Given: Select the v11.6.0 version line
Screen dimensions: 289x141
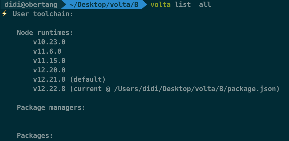Looking at the screenshot, I should 47,51.
